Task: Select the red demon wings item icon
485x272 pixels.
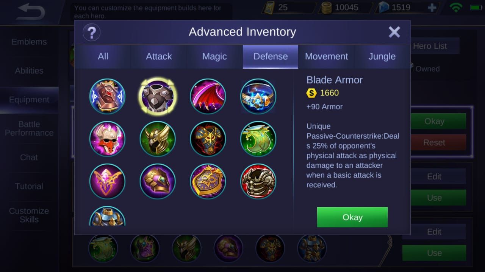Action: [208, 96]
